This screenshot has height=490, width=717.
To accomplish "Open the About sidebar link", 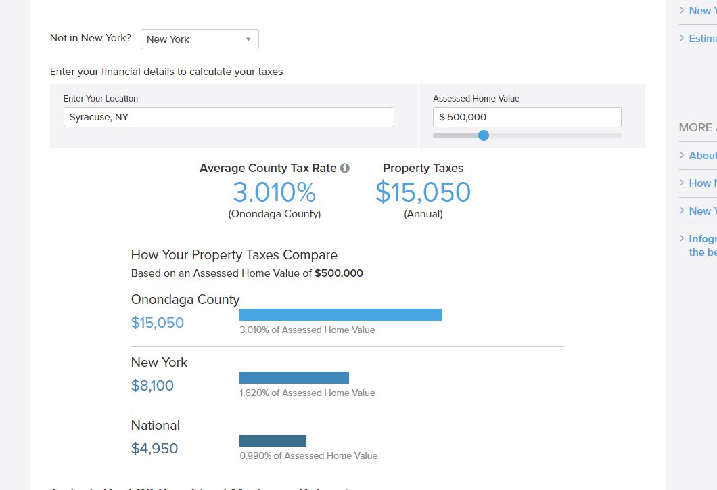I will point(703,156).
